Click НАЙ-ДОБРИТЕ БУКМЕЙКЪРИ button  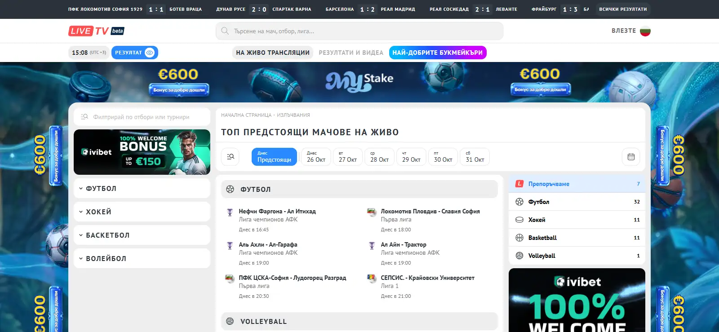(438, 53)
